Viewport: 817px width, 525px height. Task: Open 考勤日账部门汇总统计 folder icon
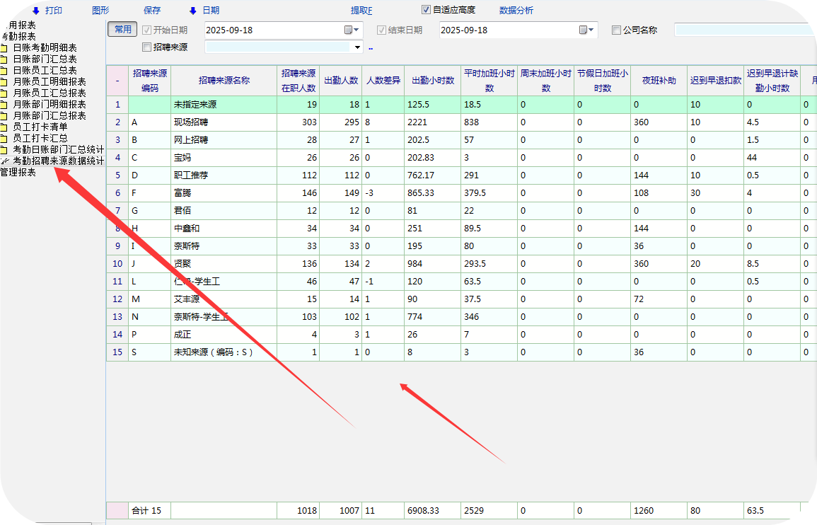point(5,150)
